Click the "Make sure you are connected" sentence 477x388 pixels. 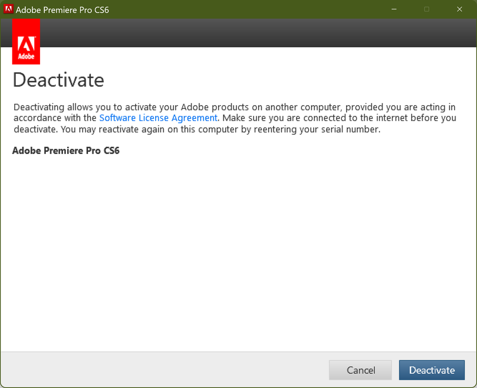334,118
